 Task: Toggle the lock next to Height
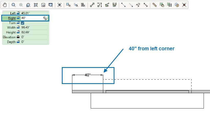point(18,32)
